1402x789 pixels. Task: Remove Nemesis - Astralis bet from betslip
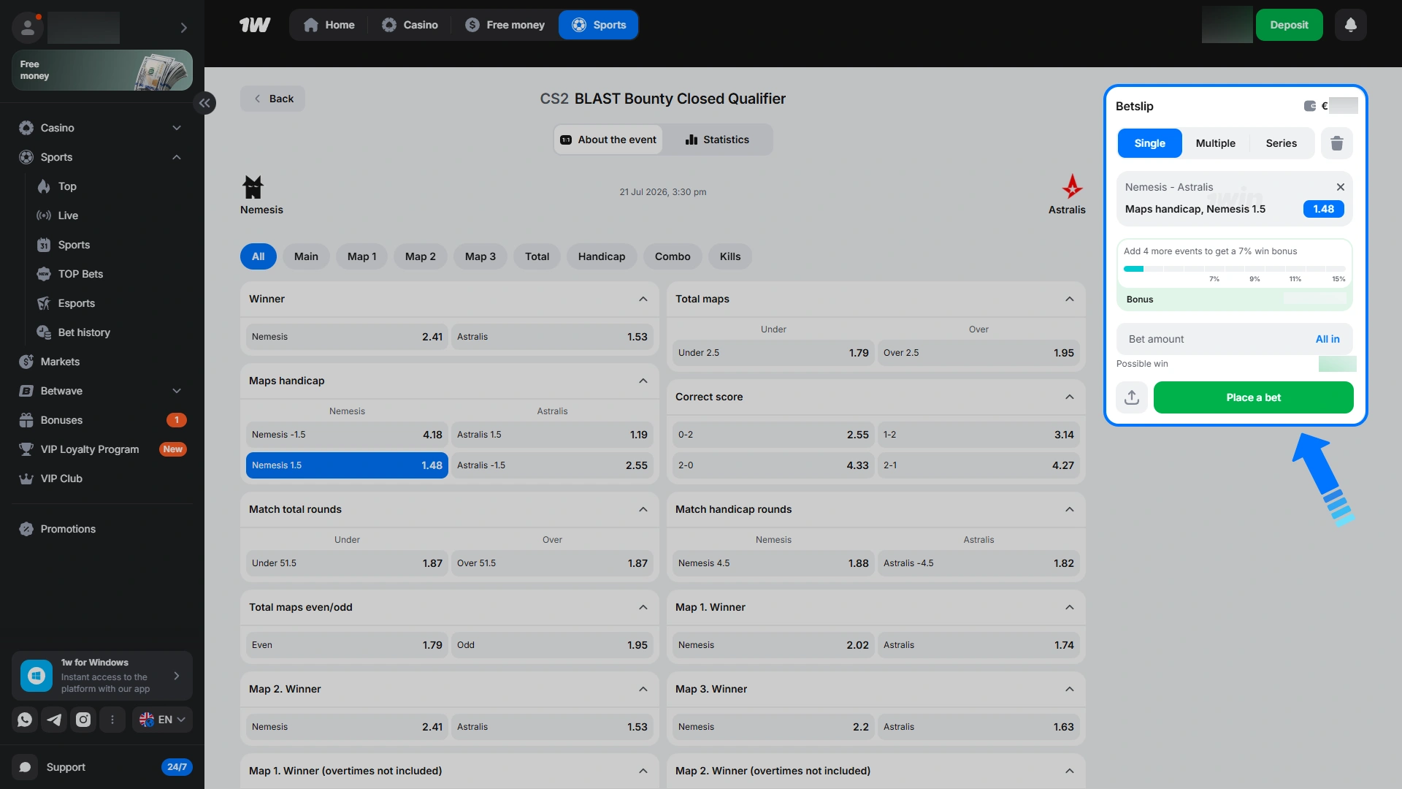pos(1341,187)
